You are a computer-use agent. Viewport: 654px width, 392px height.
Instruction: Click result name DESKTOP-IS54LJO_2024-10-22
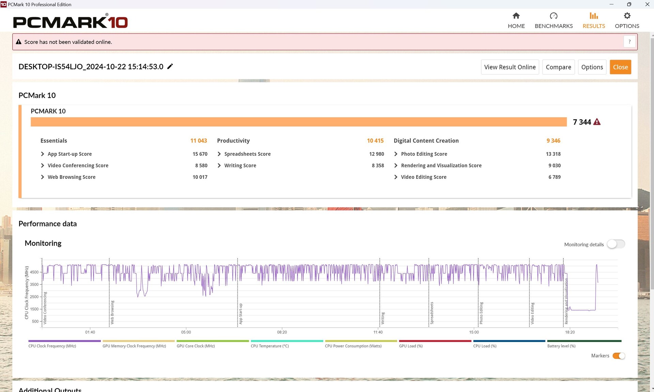click(91, 67)
